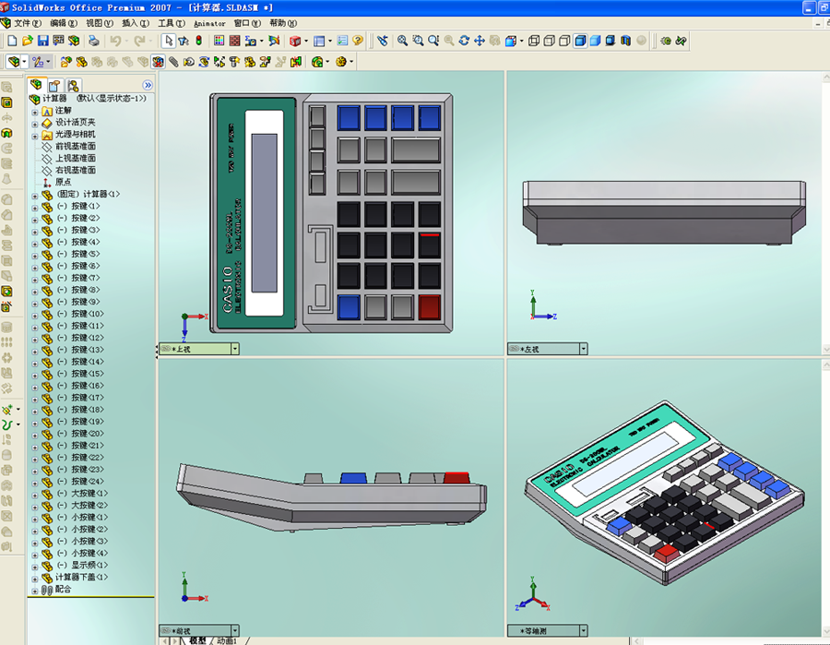Image resolution: width=830 pixels, height=645 pixels.
Task: Click the Help question mark icon
Action: 358,41
